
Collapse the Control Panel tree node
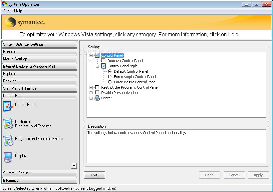click(x=91, y=55)
